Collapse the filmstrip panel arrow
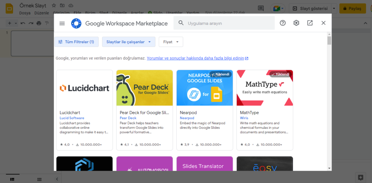This screenshot has height=183, width=372. tap(57, 179)
